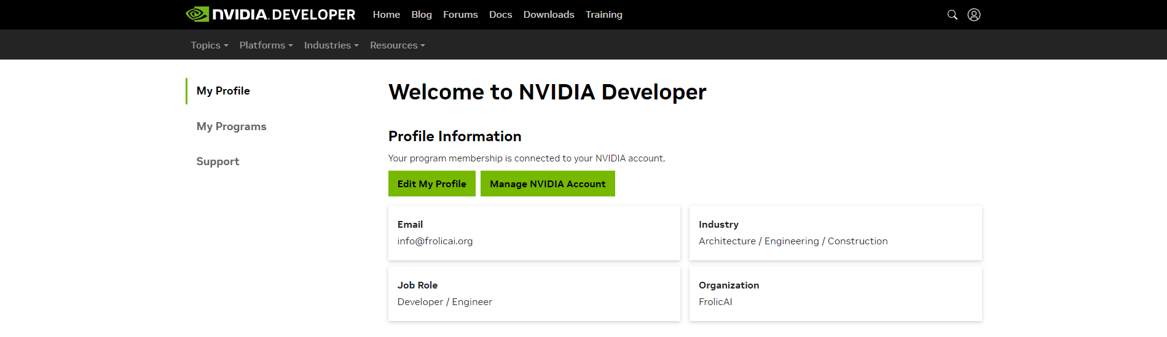Visit the Forums link
The height and width of the screenshot is (337, 1167).
pyautogui.click(x=460, y=15)
